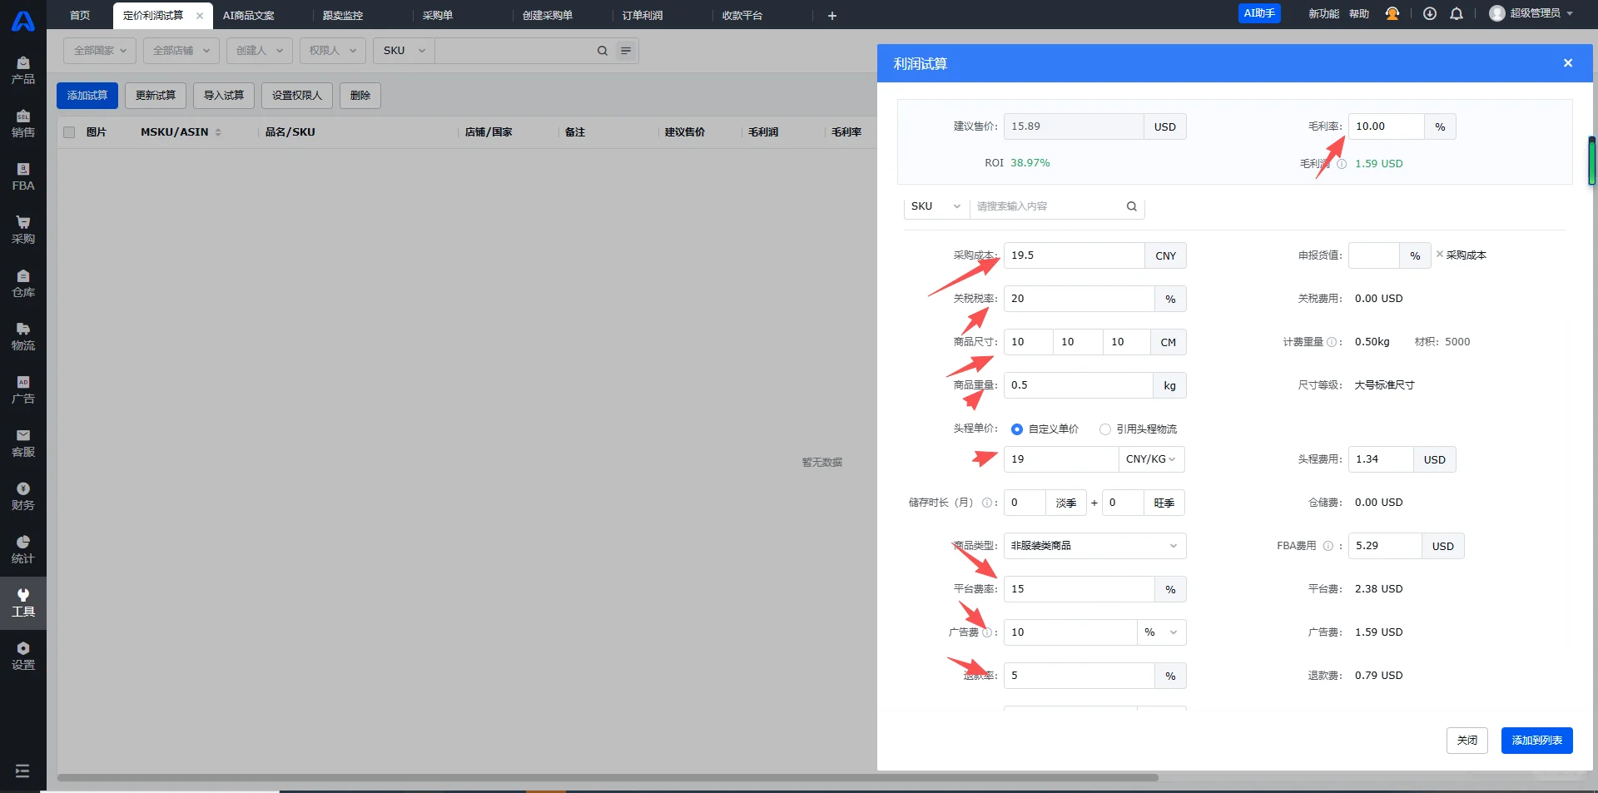Open the SKU dropdown in the 利润试算 panel
Viewport: 1598px width, 793px height.
(936, 206)
